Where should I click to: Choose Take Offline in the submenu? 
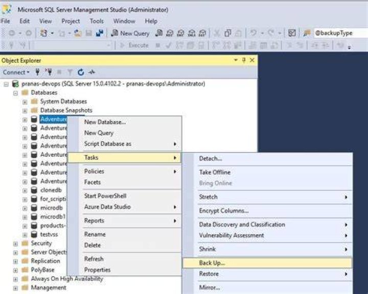point(215,173)
